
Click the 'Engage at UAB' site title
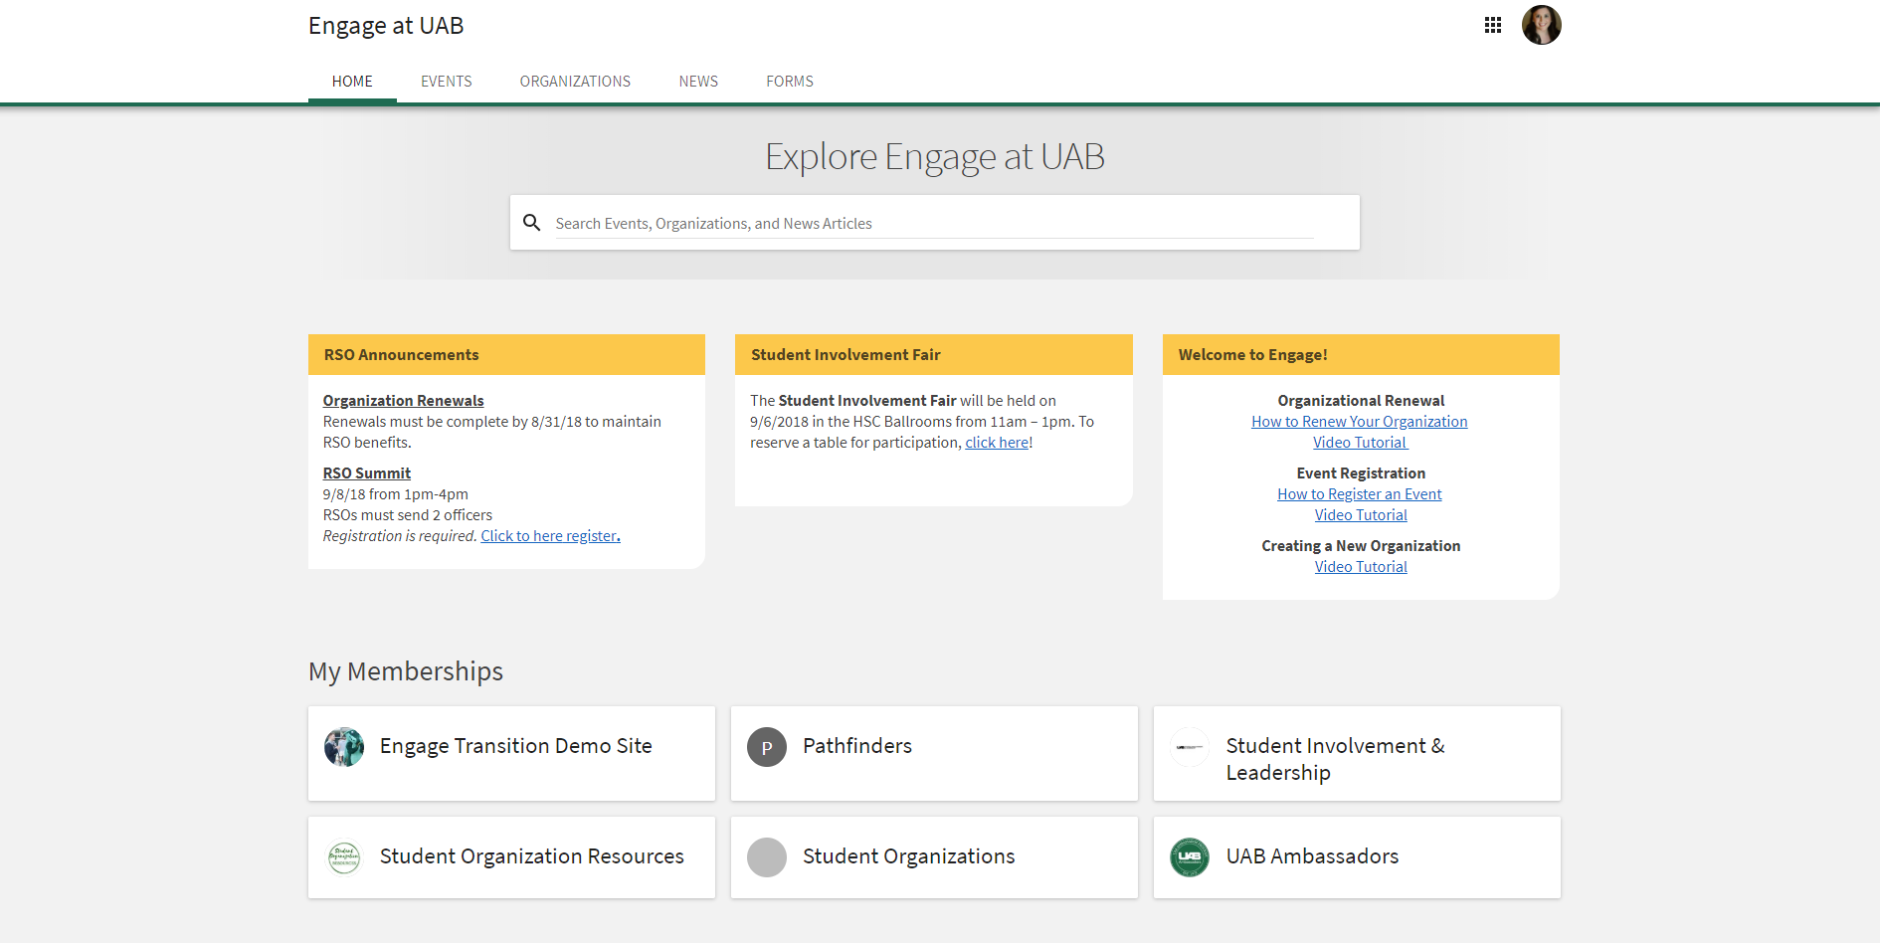386,26
